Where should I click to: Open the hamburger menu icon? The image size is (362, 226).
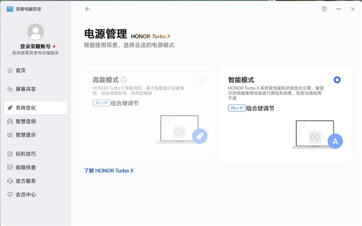coord(324,9)
